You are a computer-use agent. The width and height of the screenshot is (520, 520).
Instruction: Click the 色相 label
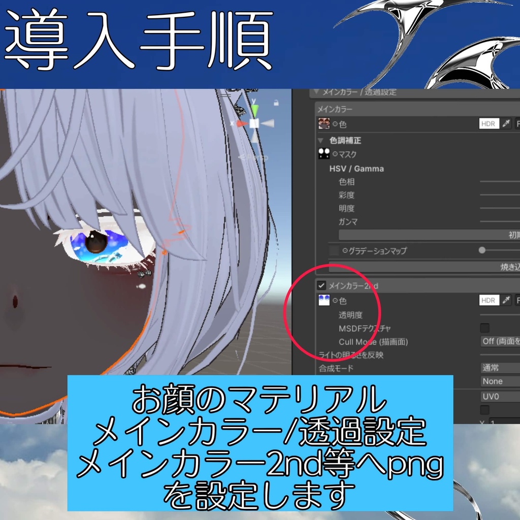[346, 182]
